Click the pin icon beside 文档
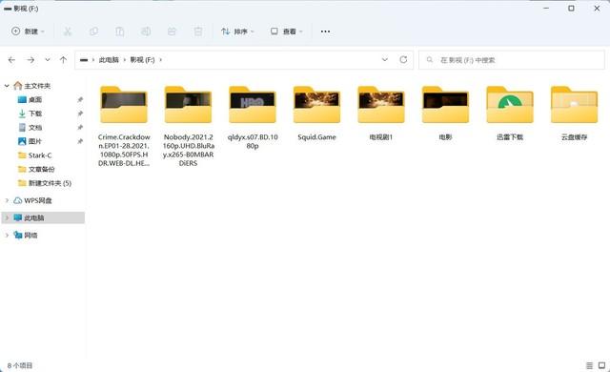 (x=80, y=128)
